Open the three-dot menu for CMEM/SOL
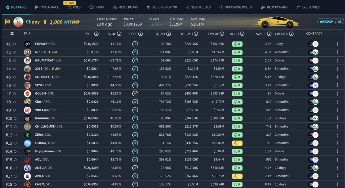 (x=337, y=184)
